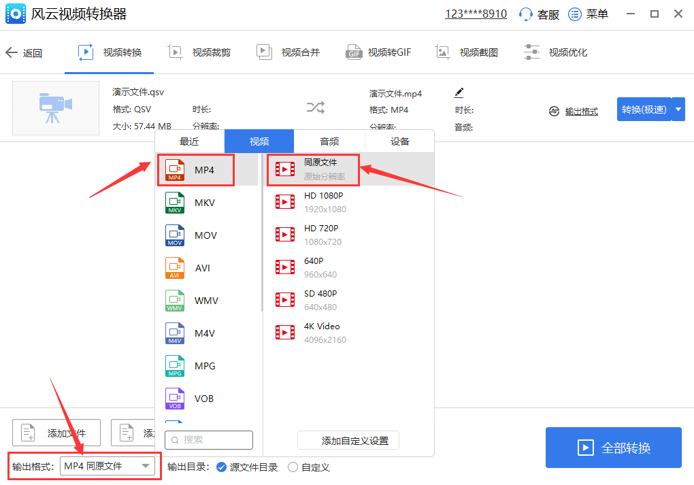
Task: Click the 演示文件.mp4 output file name
Action: 396,94
